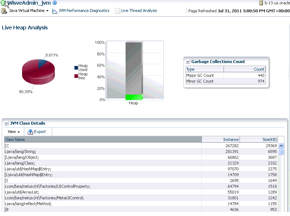Screen dimensions: 290x216
Task: Collapse the Garbage Collections Count panel
Action: point(188,62)
